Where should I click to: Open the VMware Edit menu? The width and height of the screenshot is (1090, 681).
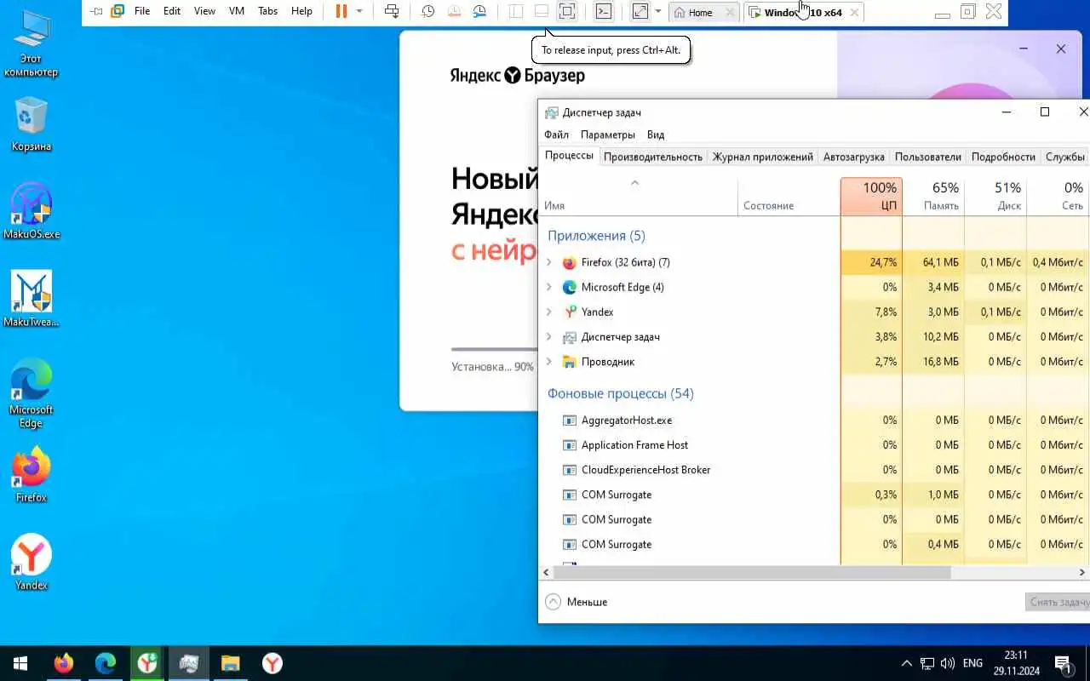pyautogui.click(x=172, y=11)
